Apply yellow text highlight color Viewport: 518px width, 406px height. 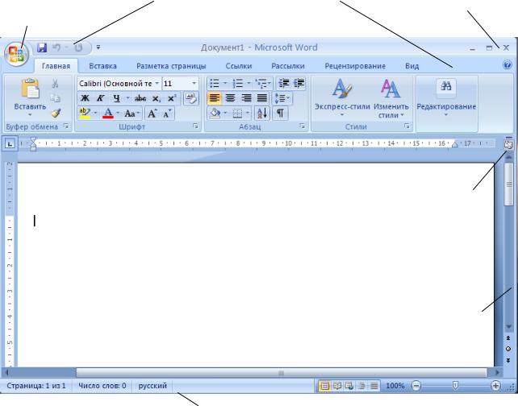(x=85, y=114)
